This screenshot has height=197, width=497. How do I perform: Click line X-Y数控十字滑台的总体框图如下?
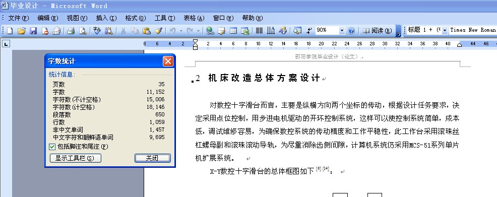click(262, 172)
